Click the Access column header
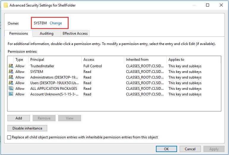Viewport: 229px width, 155px height. 102,60
